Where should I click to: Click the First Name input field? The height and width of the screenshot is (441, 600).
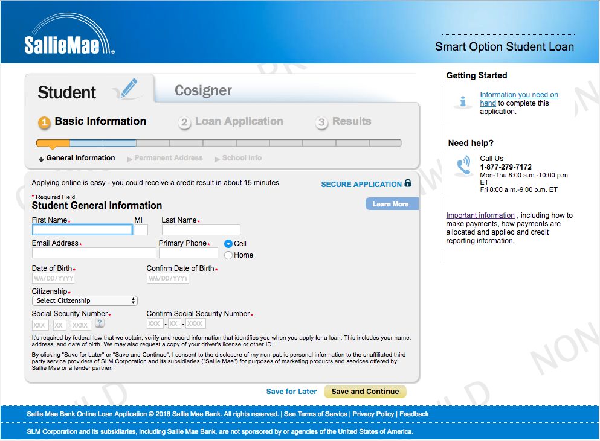click(x=82, y=230)
